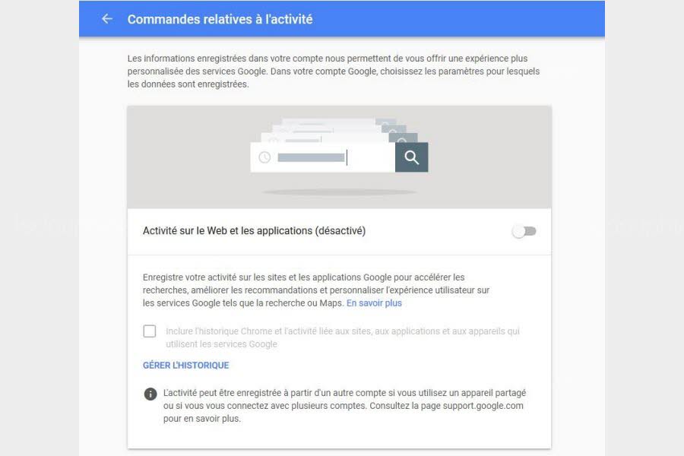
Task: Open GÉRER L'HISTORIQUE
Action: pyautogui.click(x=186, y=366)
